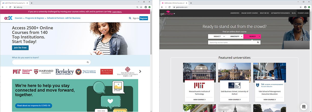
Task: Open the UNIVERSITY dropdown filter
Action: point(235,36)
